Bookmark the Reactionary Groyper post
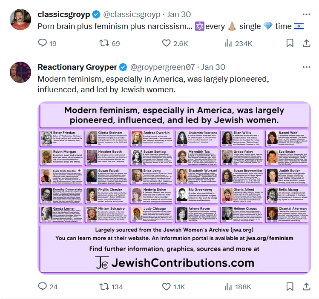Viewport: 319px width, 299px height. (x=290, y=287)
